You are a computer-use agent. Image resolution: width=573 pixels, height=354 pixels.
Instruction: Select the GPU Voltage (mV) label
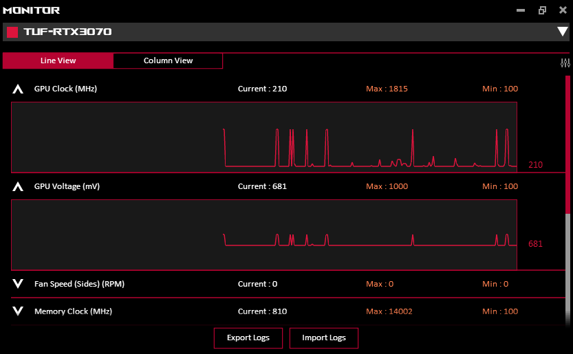pos(67,186)
